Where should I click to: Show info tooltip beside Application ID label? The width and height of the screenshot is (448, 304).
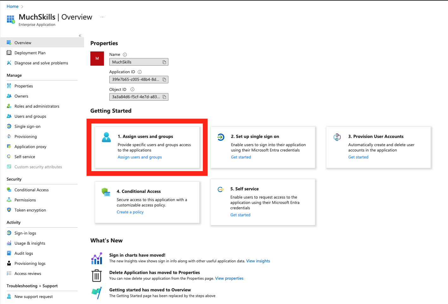(140, 72)
